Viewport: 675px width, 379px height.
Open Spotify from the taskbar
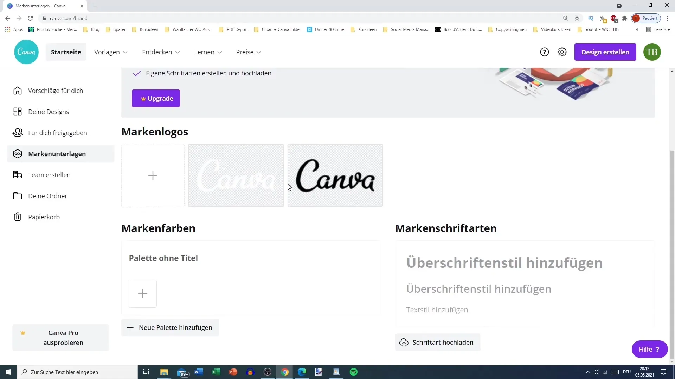tap(354, 372)
